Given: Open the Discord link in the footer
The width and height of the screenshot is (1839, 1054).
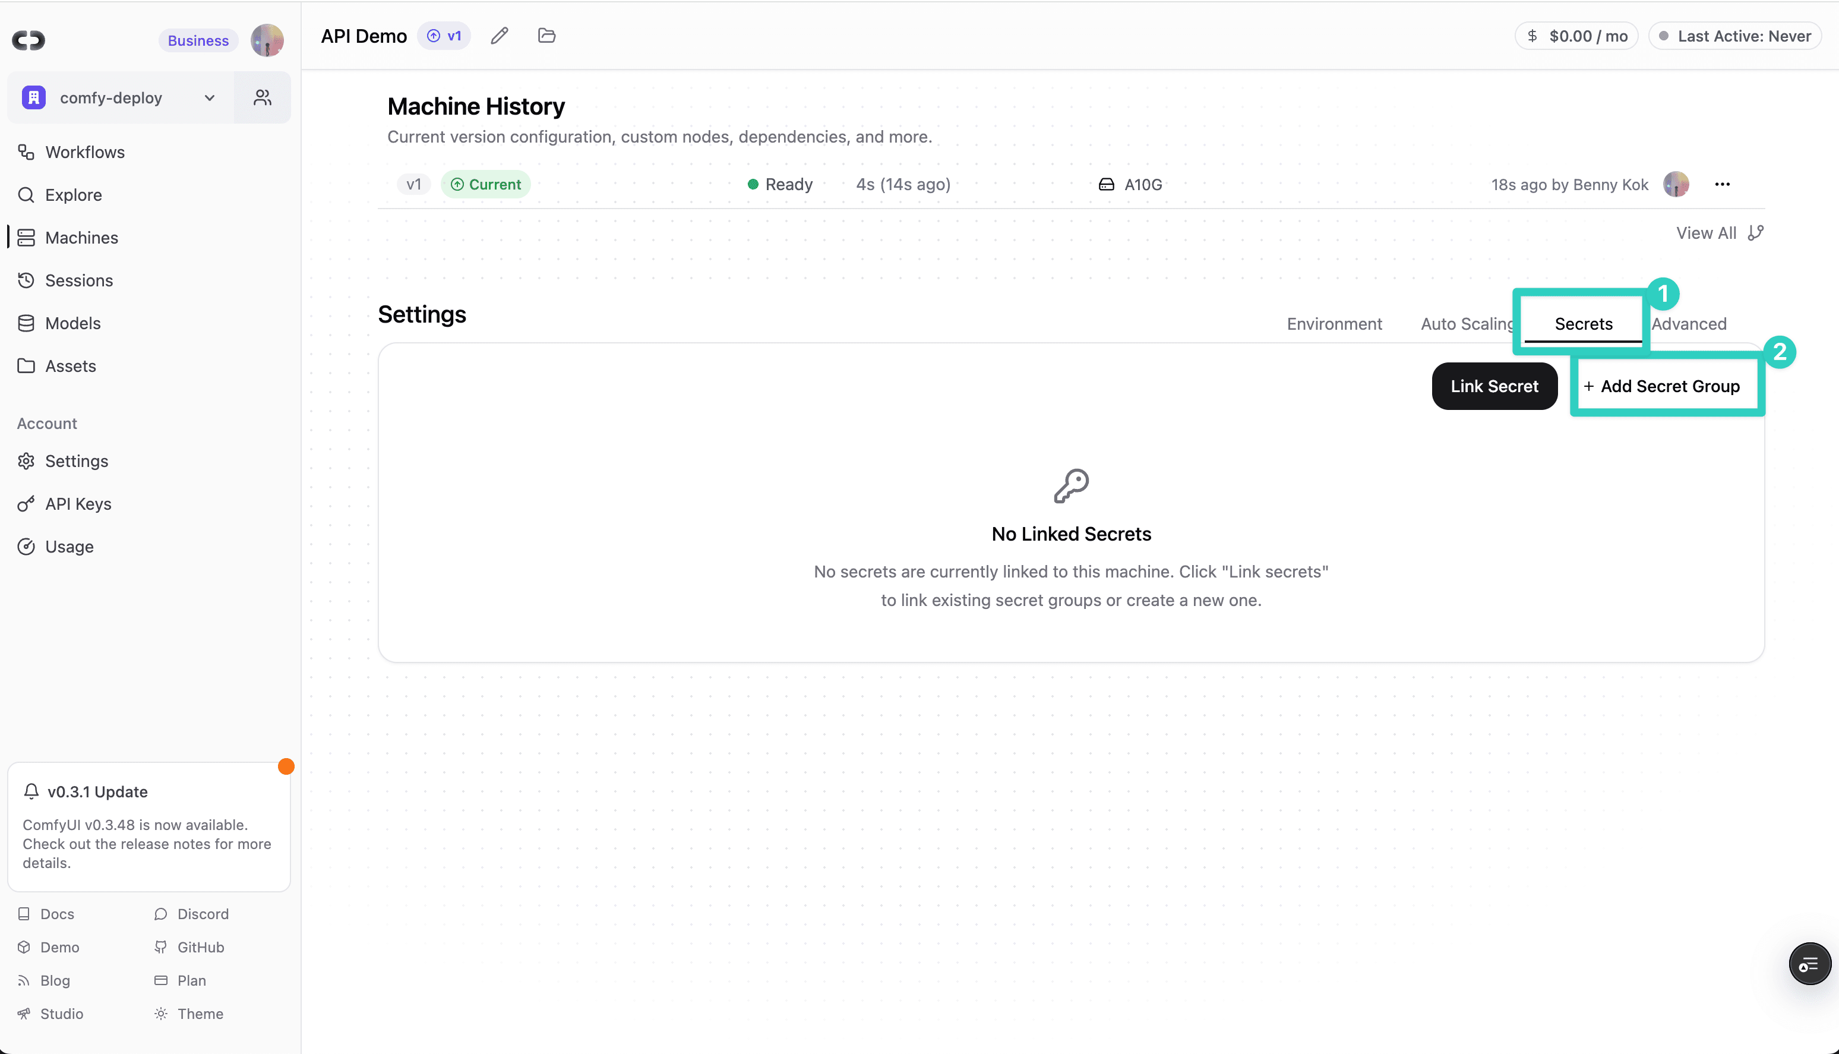Looking at the screenshot, I should pos(203,914).
